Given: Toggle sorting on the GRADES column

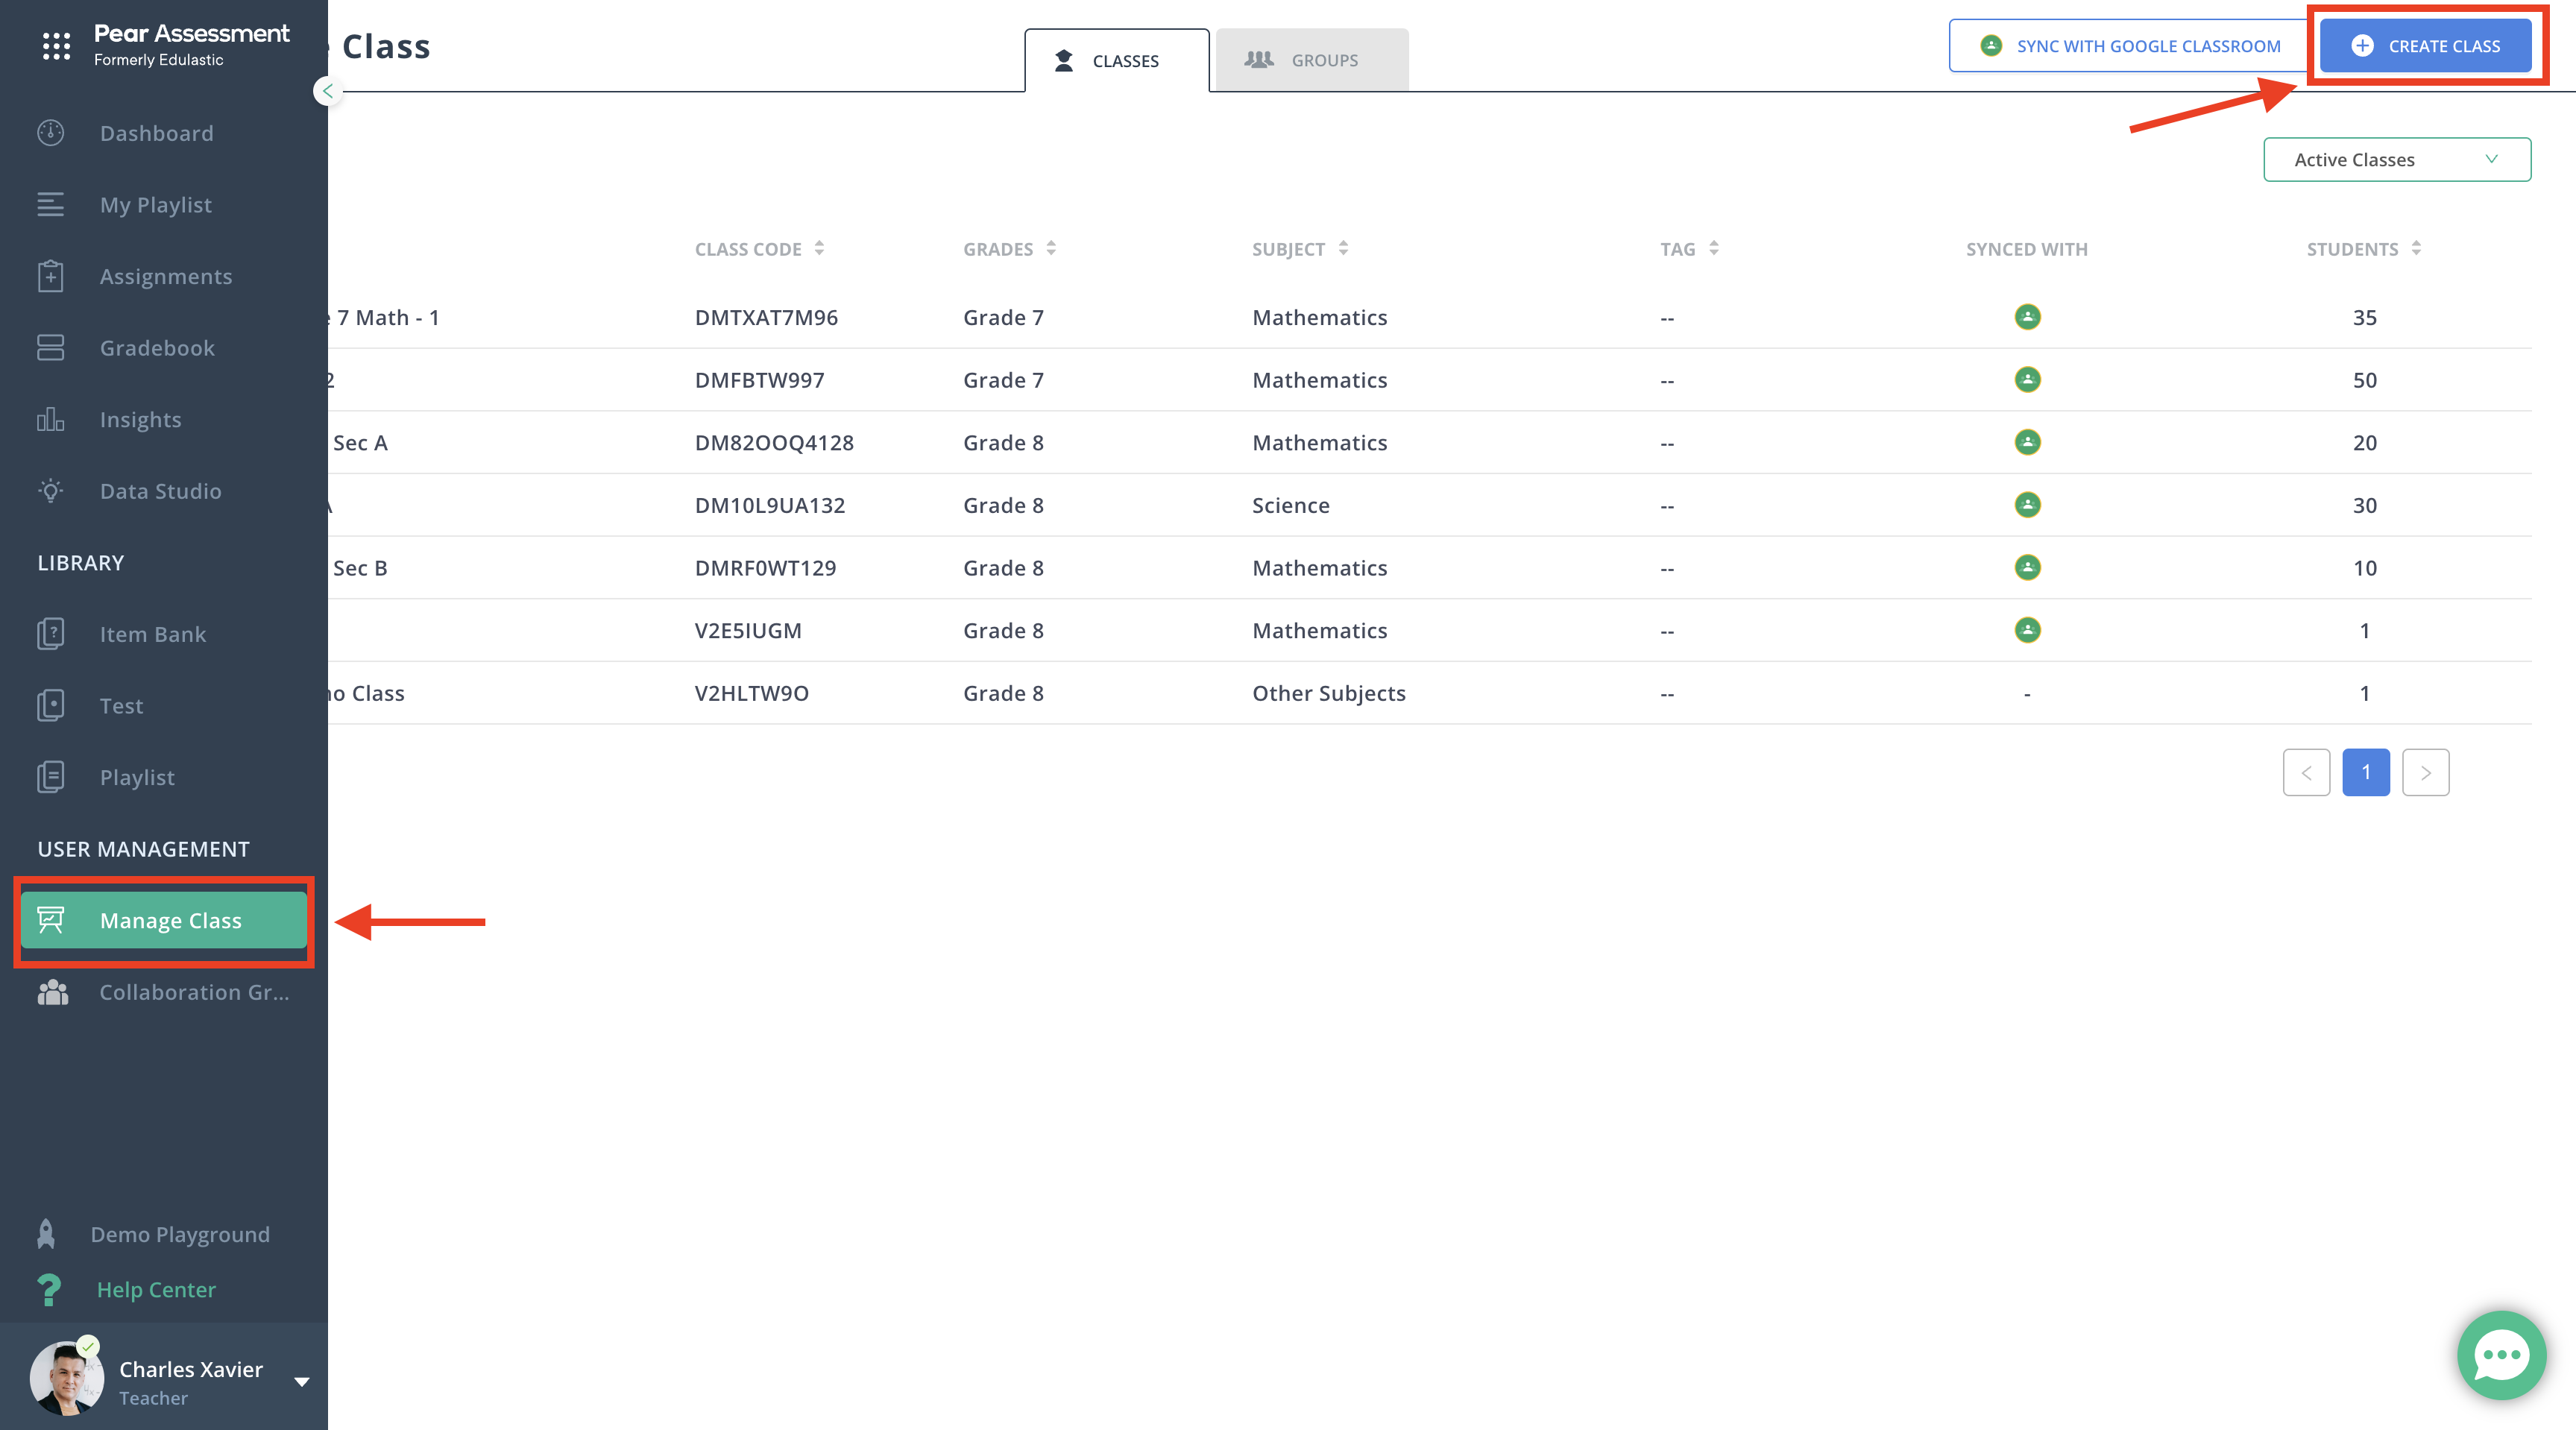Looking at the screenshot, I should [1051, 248].
